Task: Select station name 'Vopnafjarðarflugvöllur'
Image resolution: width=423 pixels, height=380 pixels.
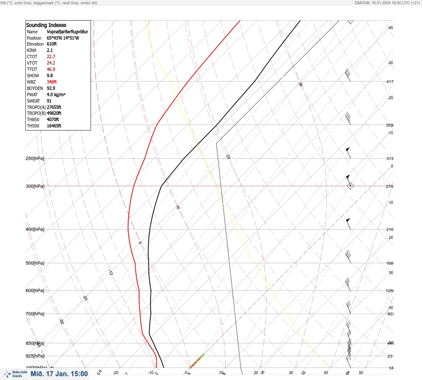Action: 67,32
